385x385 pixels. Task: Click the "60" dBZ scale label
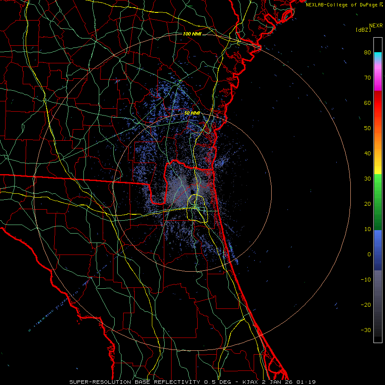click(x=367, y=103)
